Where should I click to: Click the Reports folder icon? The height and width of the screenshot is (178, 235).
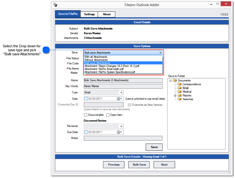[x=180, y=95]
